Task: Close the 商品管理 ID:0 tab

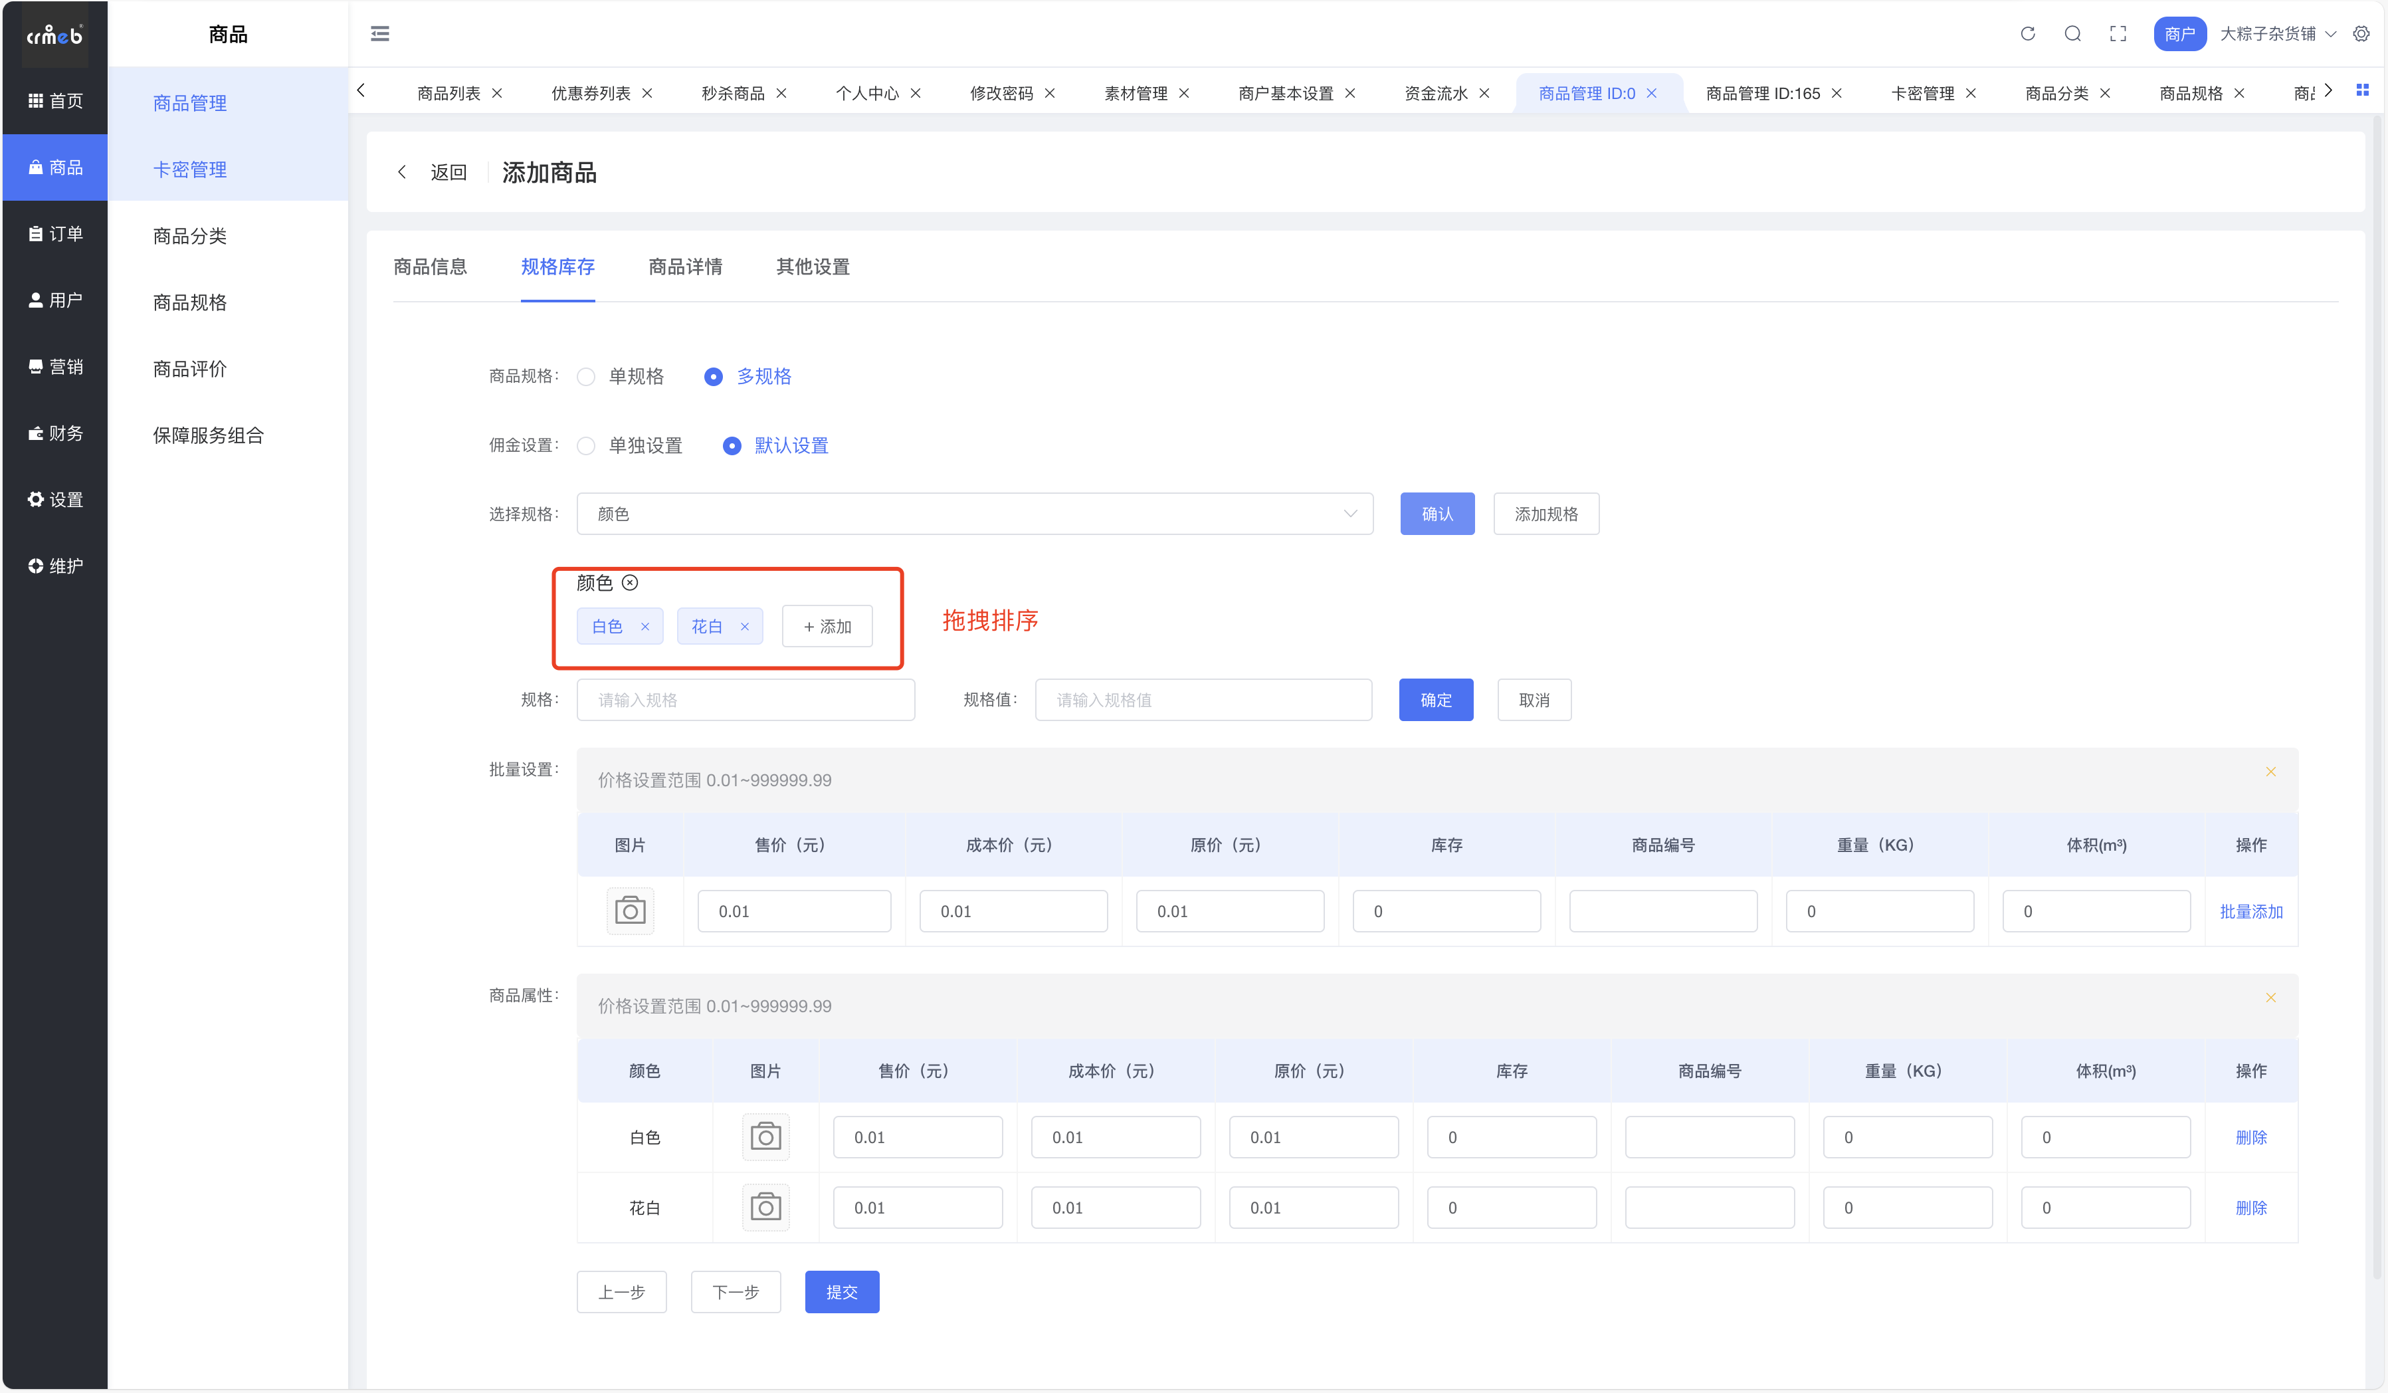Action: tap(1652, 93)
